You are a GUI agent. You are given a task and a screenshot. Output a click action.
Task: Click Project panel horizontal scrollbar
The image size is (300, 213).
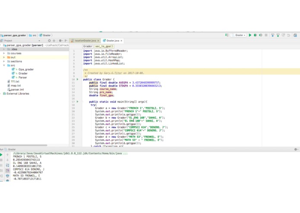click(x=23, y=145)
